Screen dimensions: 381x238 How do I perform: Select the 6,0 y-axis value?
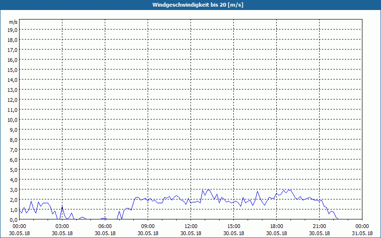pyautogui.click(x=14, y=160)
